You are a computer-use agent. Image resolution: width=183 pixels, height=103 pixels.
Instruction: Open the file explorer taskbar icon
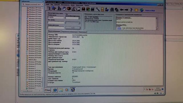61,90
